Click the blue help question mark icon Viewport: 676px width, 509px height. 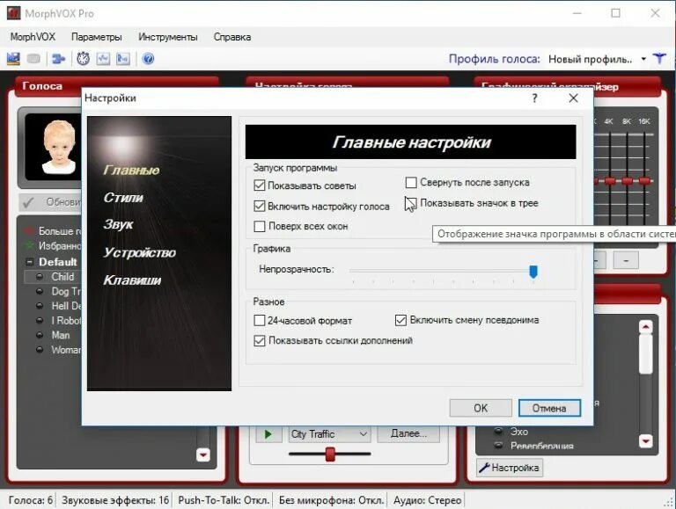pyautogui.click(x=148, y=59)
